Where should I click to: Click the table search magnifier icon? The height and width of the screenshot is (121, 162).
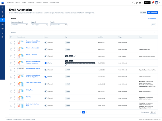tap(154, 33)
